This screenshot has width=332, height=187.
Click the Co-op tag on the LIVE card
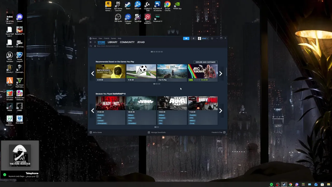click(x=192, y=123)
